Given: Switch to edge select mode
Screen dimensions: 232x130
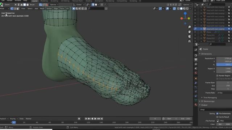Looking at the screenshot, I should coord(15,9).
